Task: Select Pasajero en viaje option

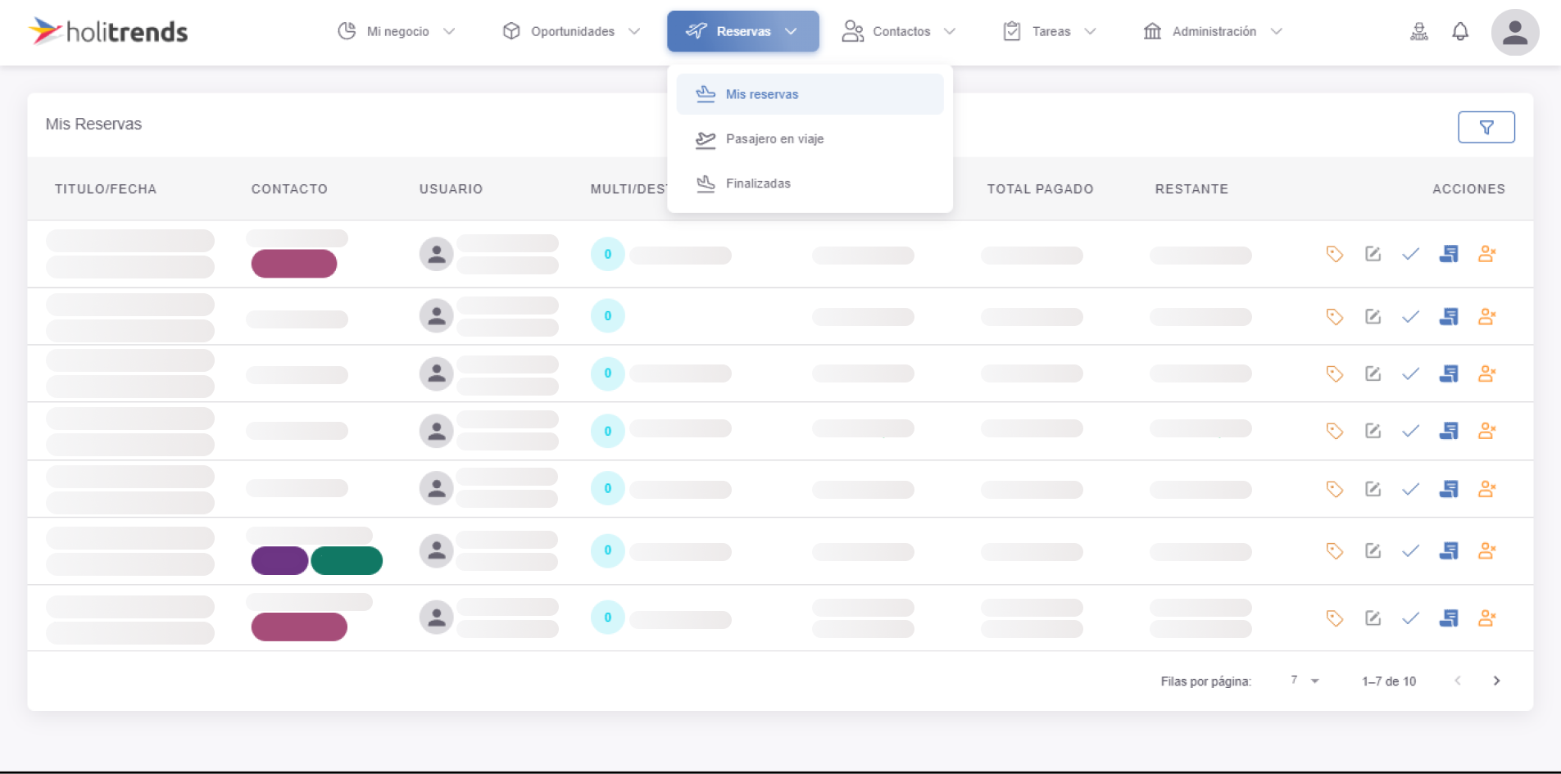Action: pos(810,138)
